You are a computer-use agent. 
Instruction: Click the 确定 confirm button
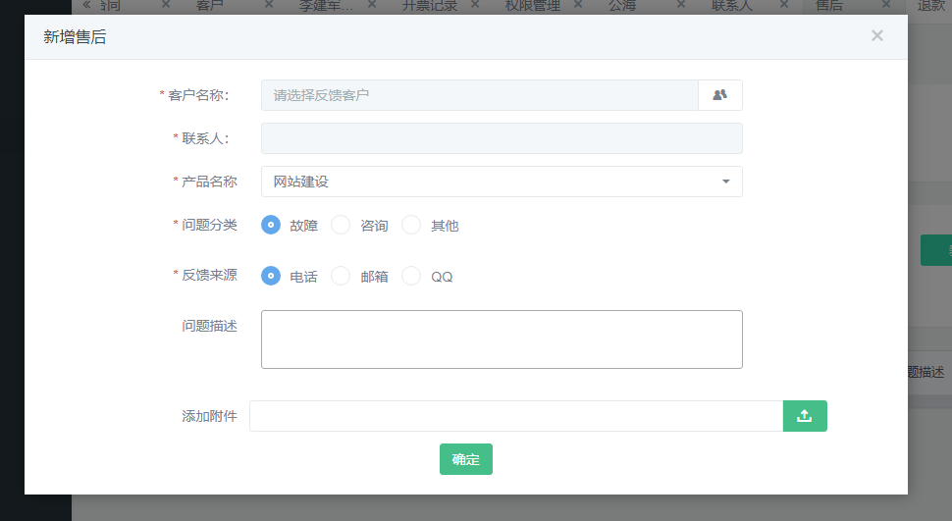[x=465, y=459]
